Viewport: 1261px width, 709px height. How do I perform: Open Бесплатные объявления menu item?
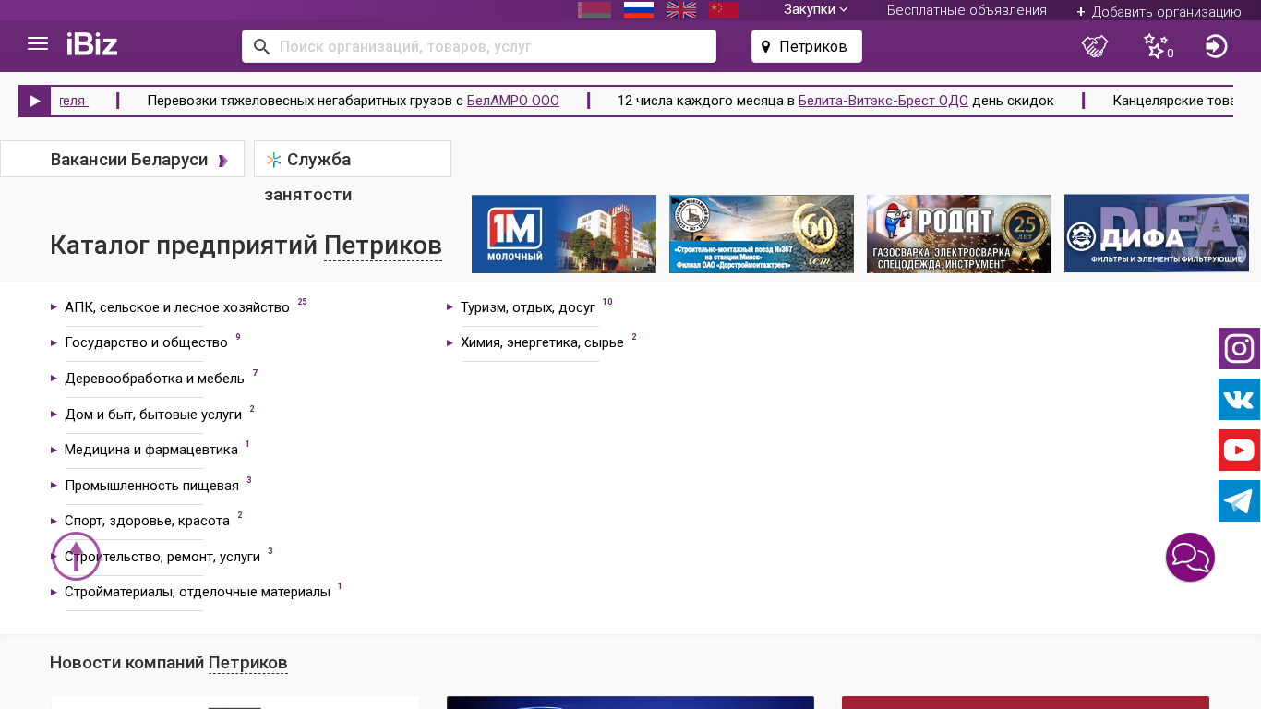pyautogui.click(x=967, y=10)
